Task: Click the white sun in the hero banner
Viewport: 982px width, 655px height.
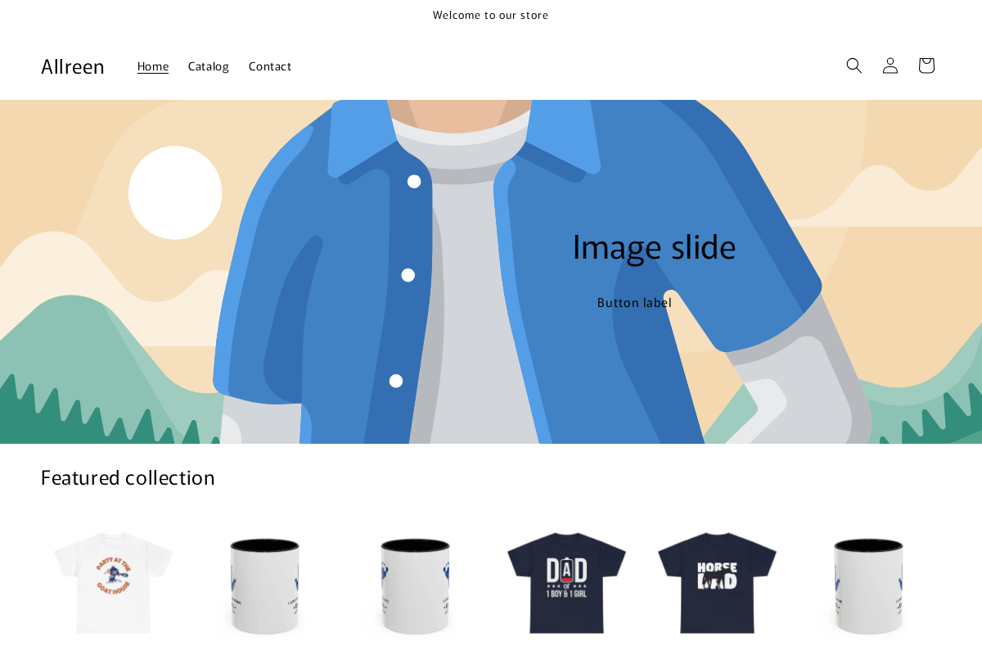Action: tap(175, 192)
